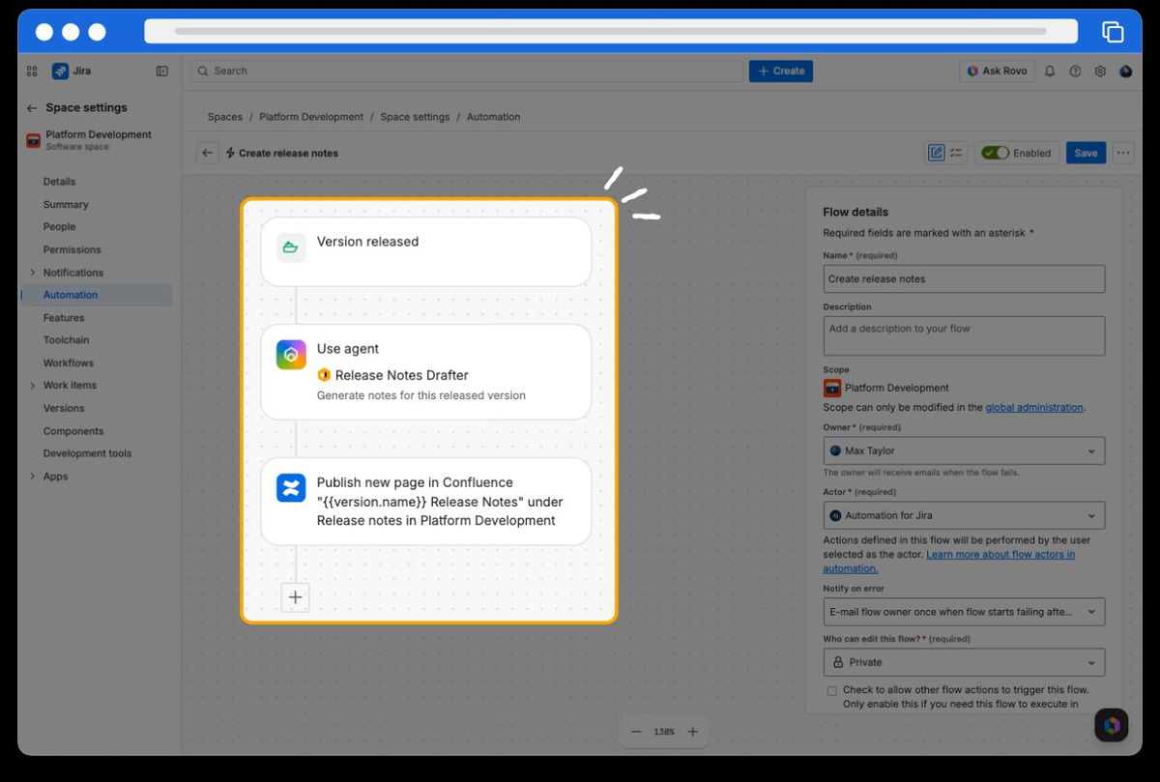Click Platform Development in the breadcrumb
The height and width of the screenshot is (782, 1160).
(311, 117)
